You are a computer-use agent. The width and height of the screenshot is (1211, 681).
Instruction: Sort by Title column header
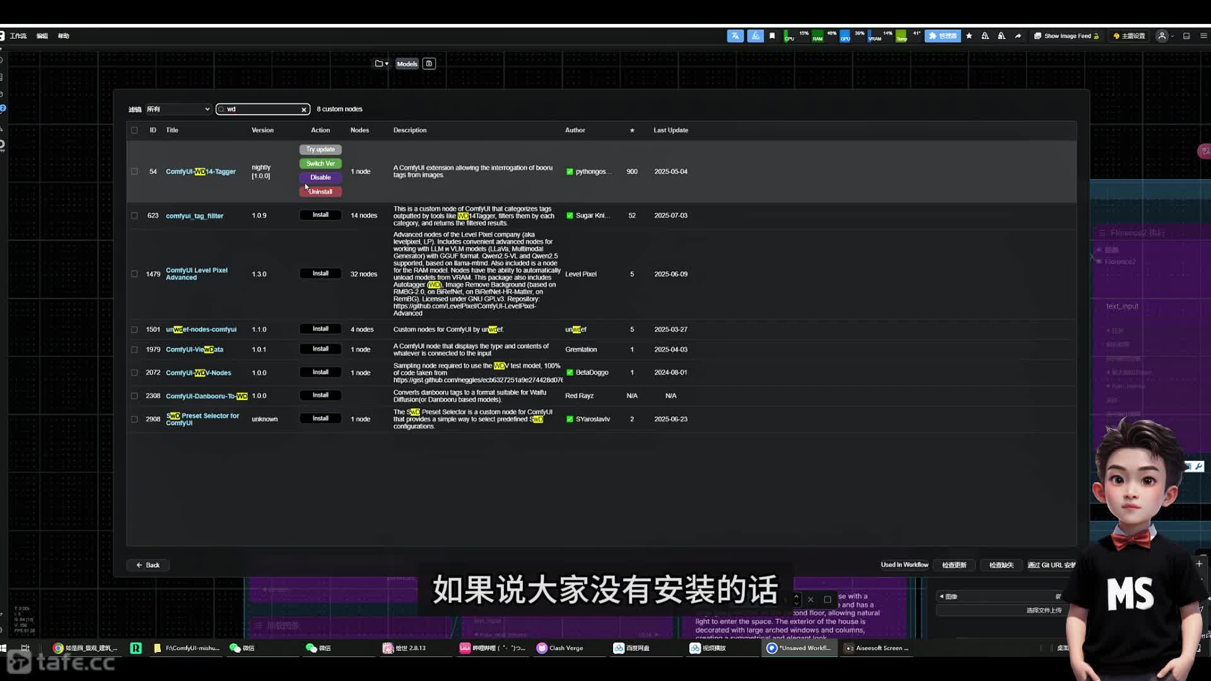coord(172,131)
